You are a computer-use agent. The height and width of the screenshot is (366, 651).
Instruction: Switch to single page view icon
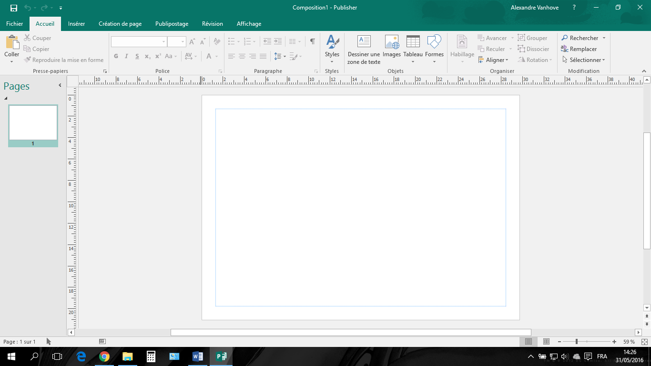pyautogui.click(x=529, y=342)
